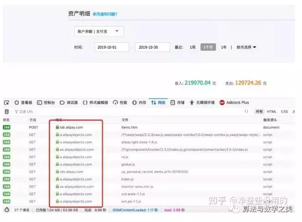Select the rd.js request row
The width and height of the screenshot is (302, 222).
tap(149, 157)
